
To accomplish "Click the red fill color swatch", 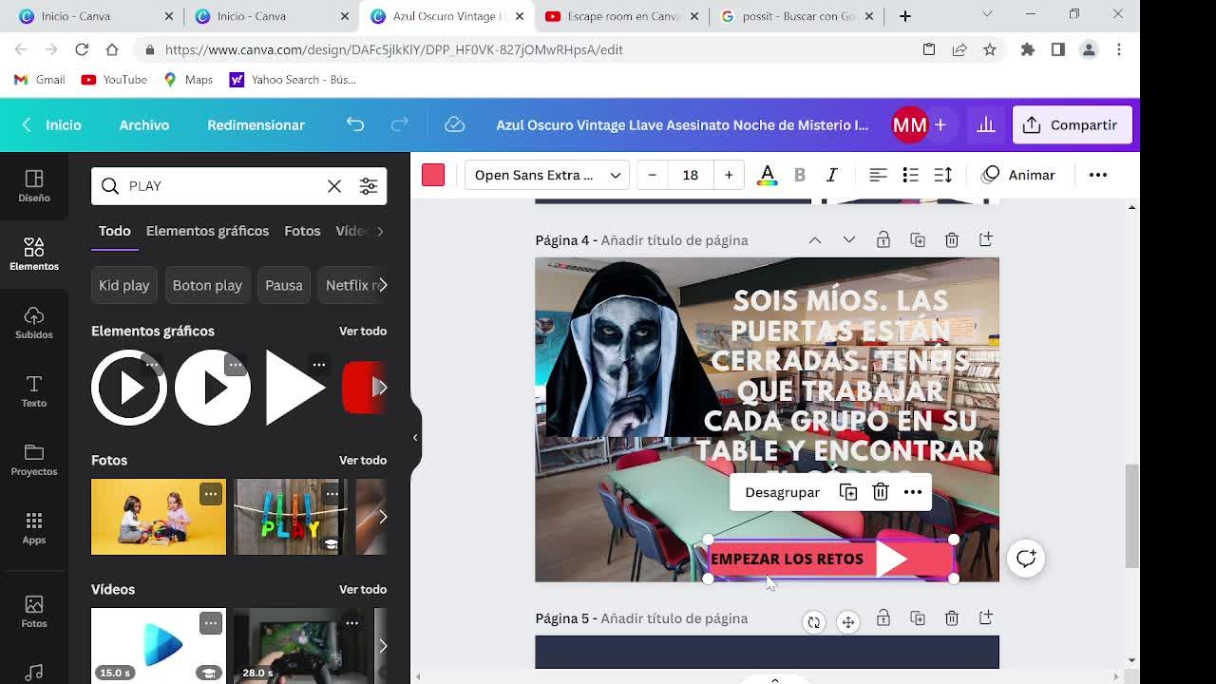I will coord(433,175).
